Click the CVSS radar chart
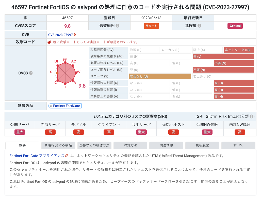261x199 pixels. 66,73
